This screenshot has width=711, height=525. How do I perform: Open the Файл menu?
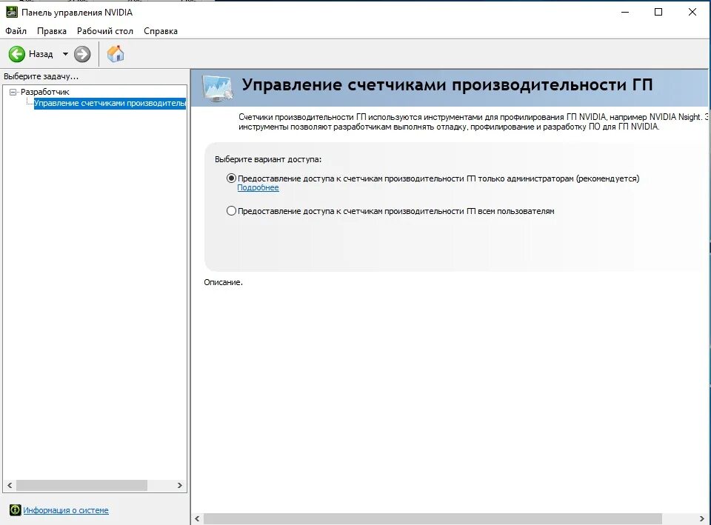16,31
